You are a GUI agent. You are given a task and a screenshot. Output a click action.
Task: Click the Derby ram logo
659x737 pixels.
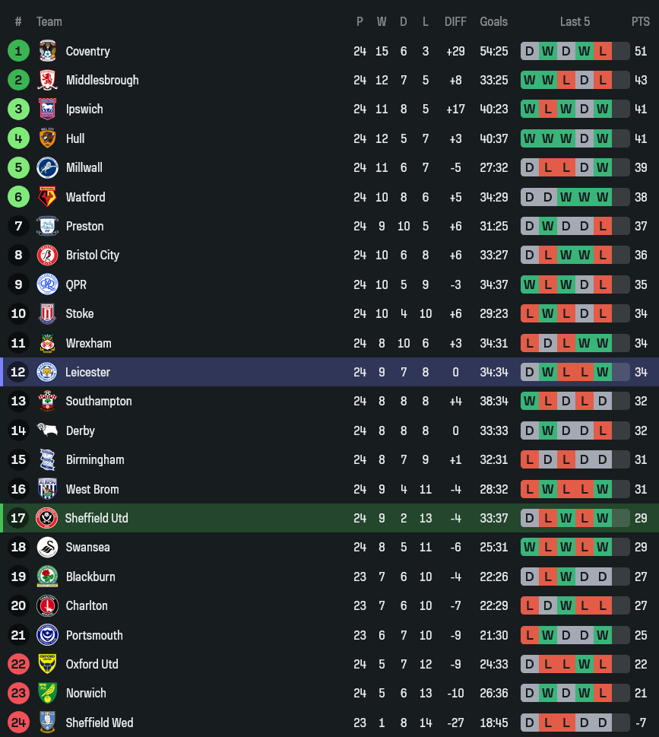pyautogui.click(x=47, y=430)
